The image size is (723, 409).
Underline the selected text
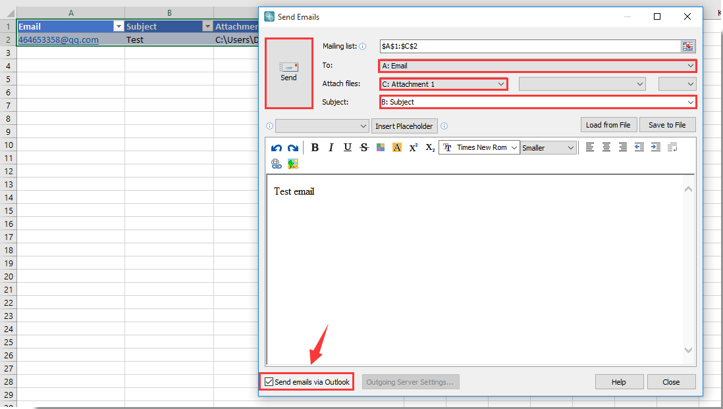point(347,147)
